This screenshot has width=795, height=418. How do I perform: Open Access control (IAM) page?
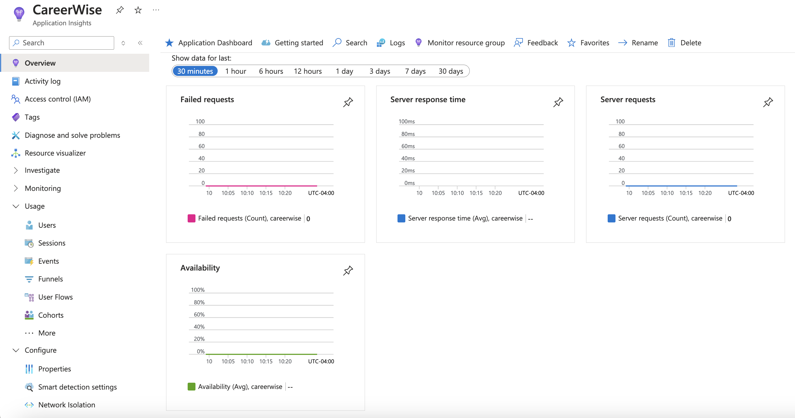58,99
